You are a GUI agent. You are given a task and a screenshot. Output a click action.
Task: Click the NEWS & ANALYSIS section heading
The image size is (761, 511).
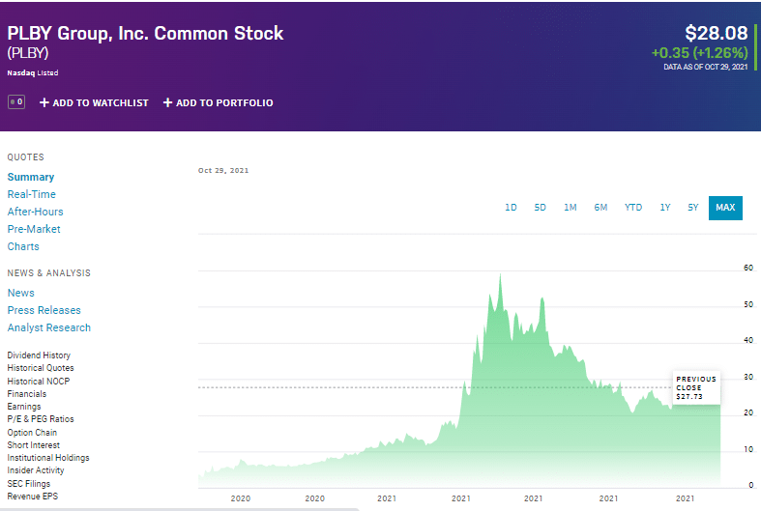pyautogui.click(x=49, y=273)
